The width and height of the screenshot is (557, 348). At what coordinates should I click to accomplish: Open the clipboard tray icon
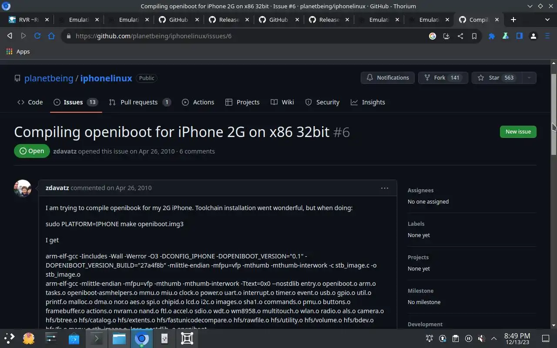coord(455,338)
